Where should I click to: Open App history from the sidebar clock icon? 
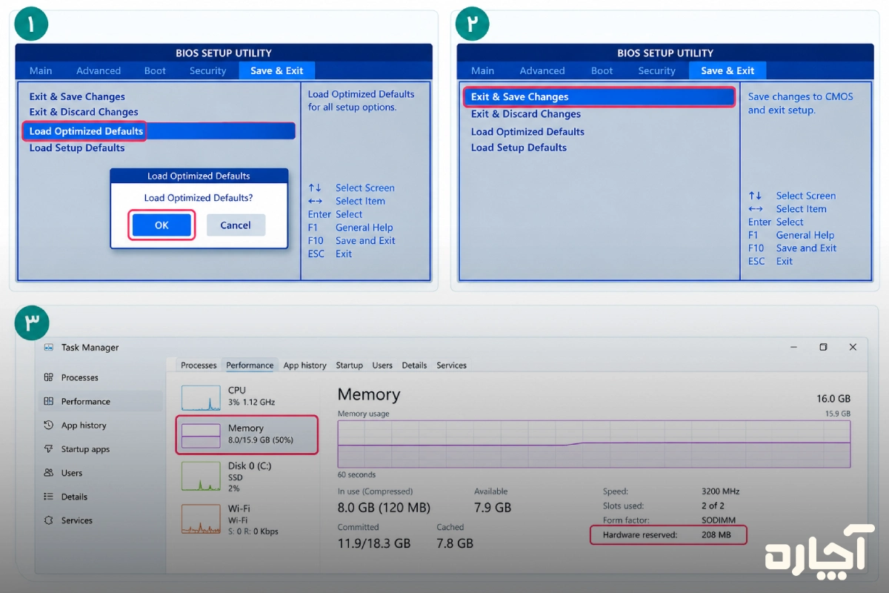click(49, 425)
